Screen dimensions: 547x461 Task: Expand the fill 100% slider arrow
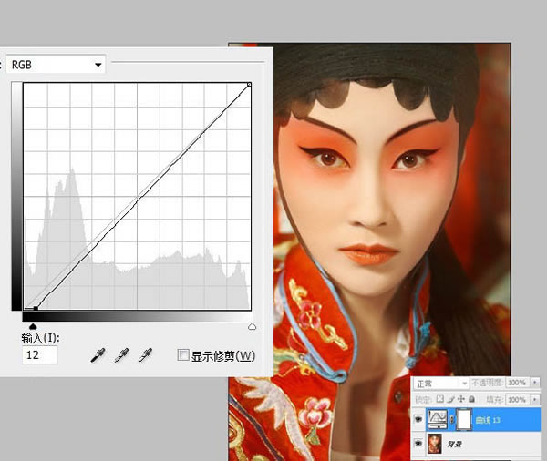pos(535,399)
